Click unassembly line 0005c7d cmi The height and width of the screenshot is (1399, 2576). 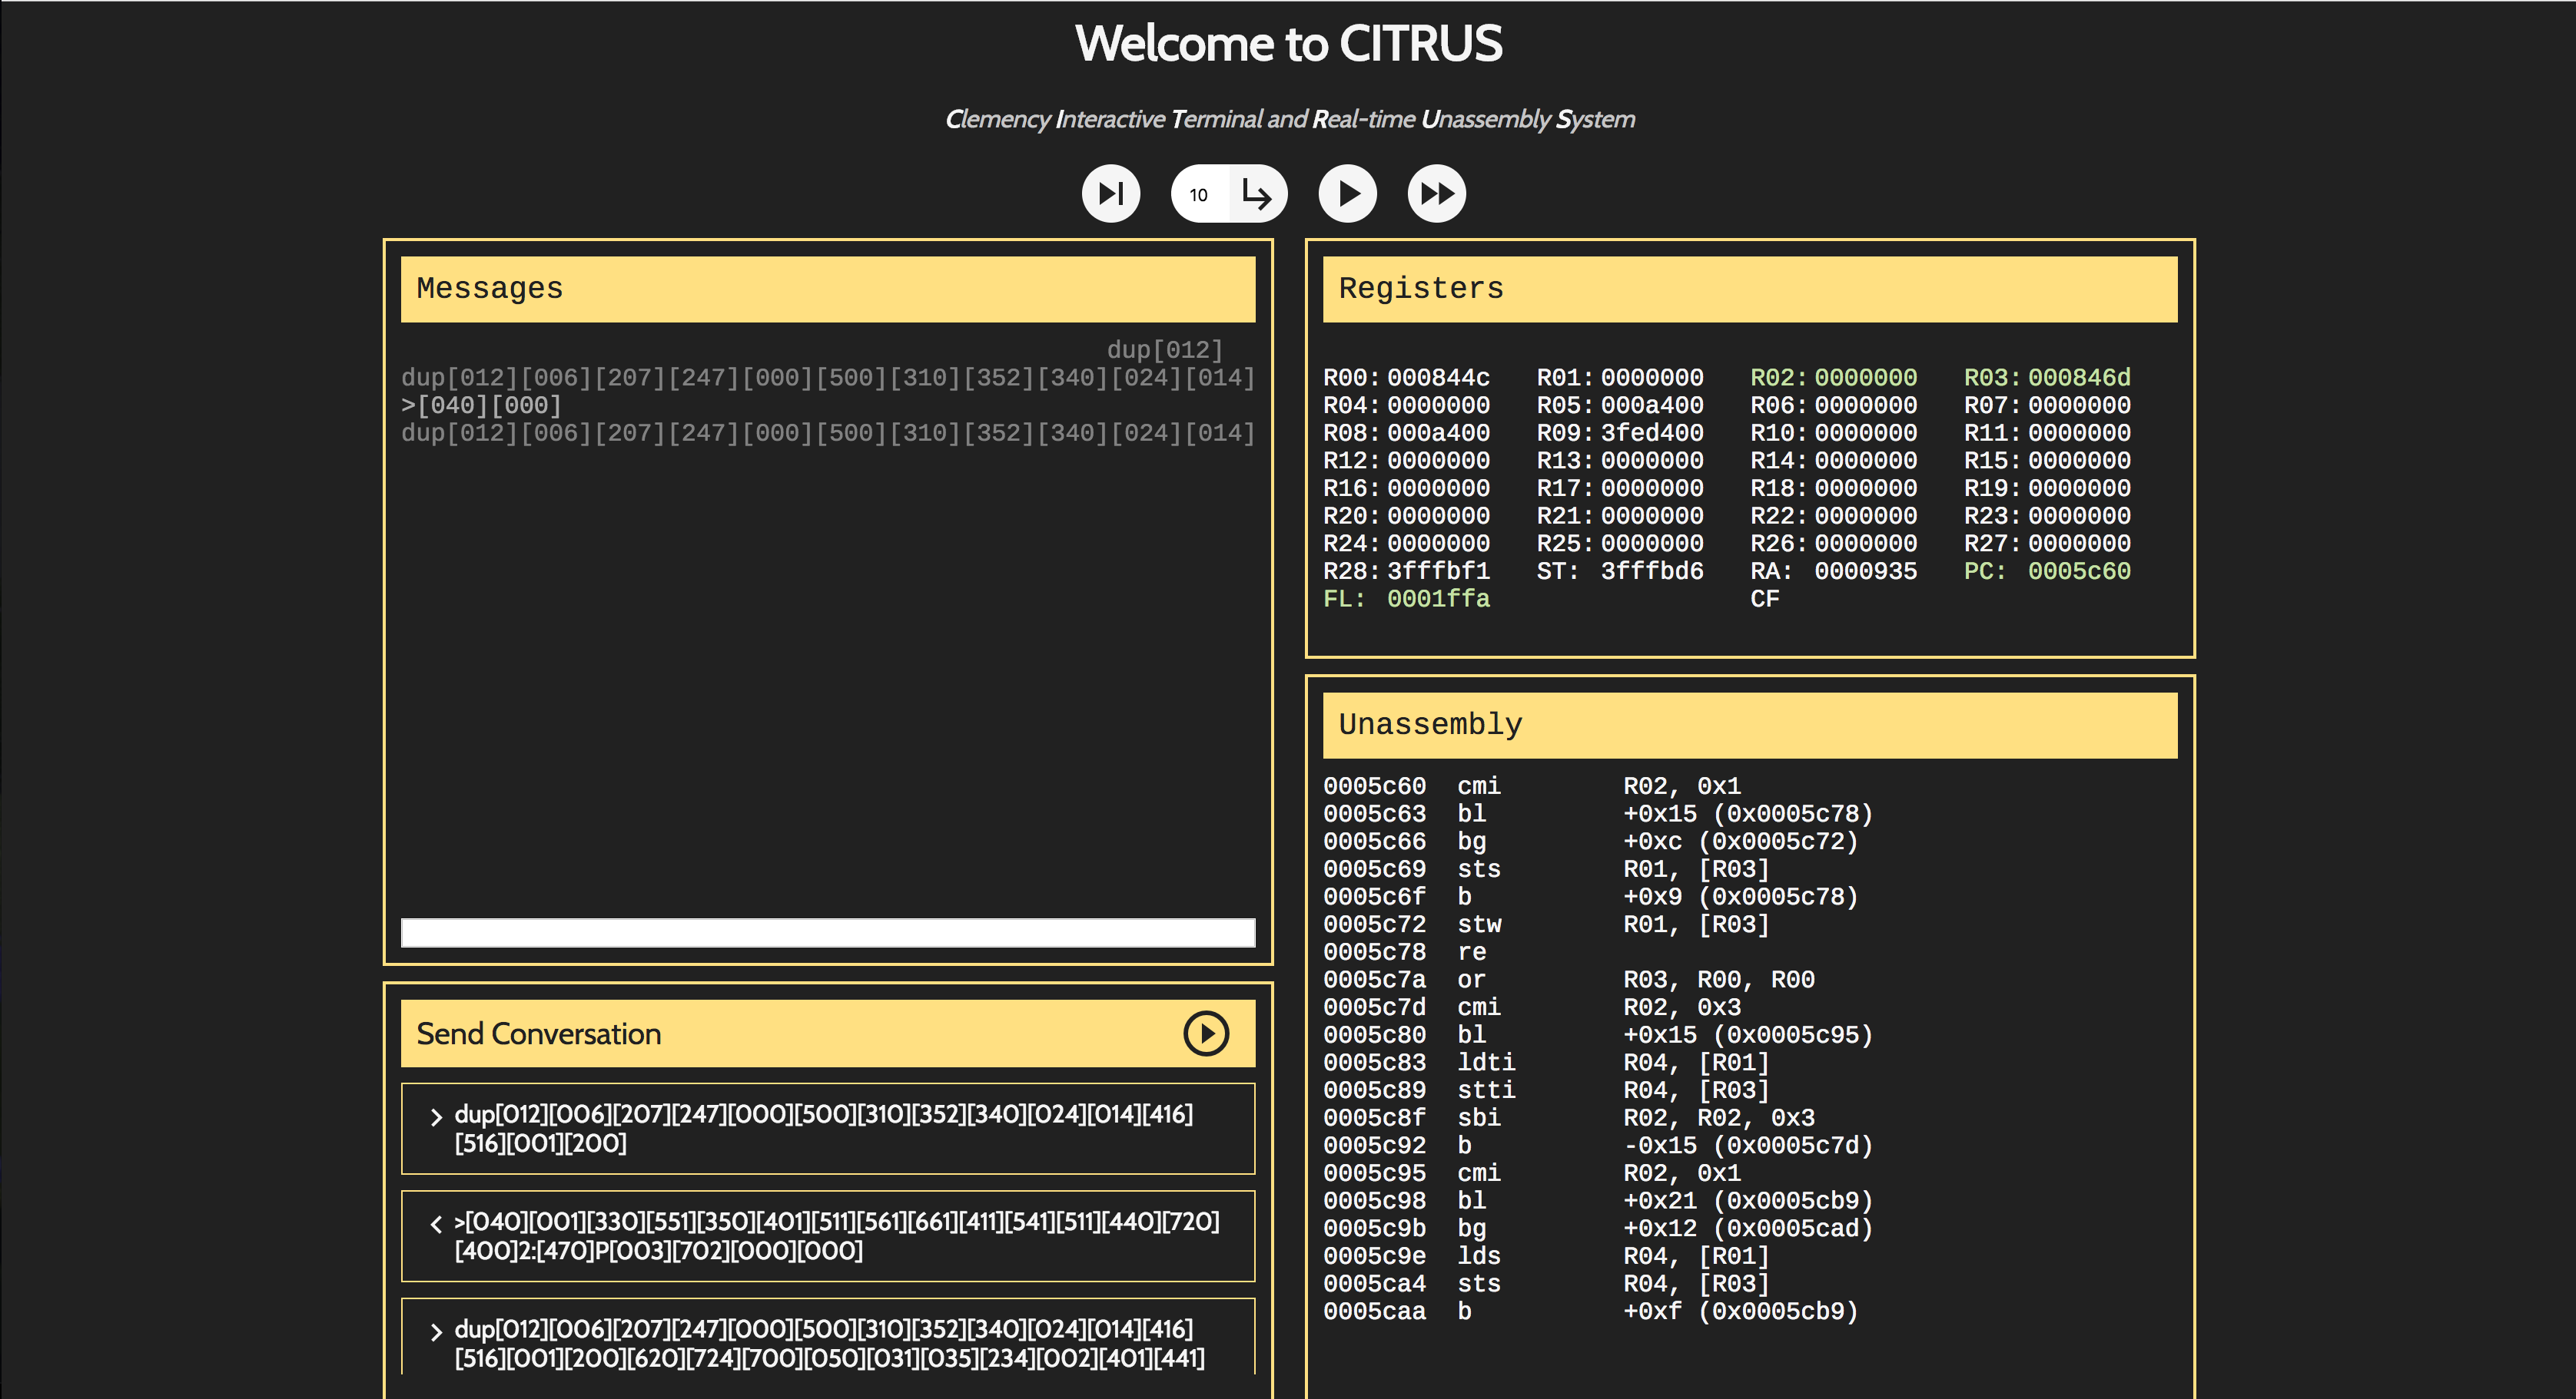coord(1532,1007)
